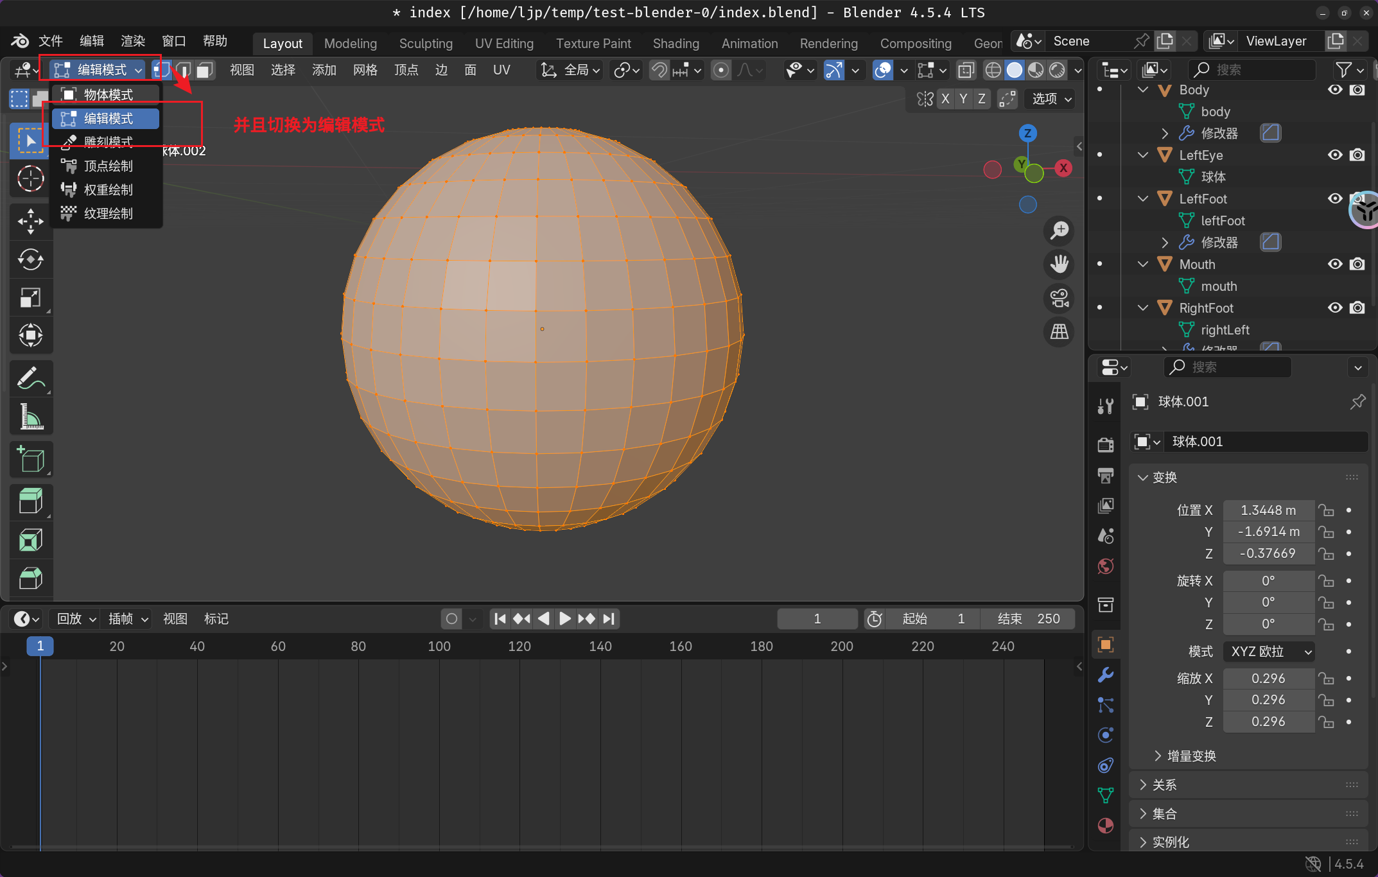
Task: Click the viewport pan hand icon
Action: 1059,264
